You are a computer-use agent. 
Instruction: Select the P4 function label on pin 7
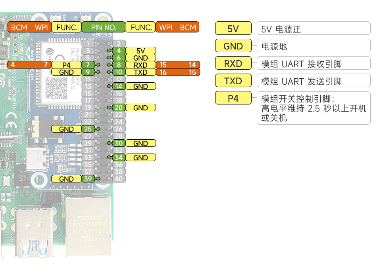(x=66, y=65)
